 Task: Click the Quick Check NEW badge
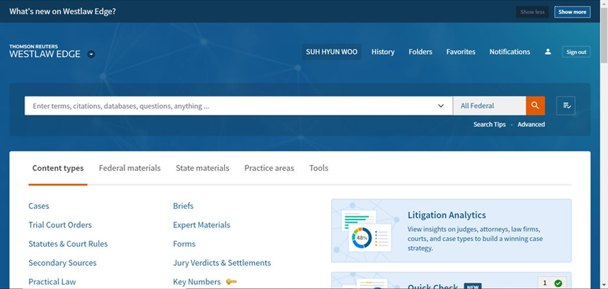pyautogui.click(x=473, y=287)
